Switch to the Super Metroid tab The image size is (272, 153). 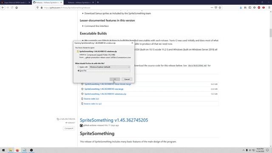coord(15,3)
